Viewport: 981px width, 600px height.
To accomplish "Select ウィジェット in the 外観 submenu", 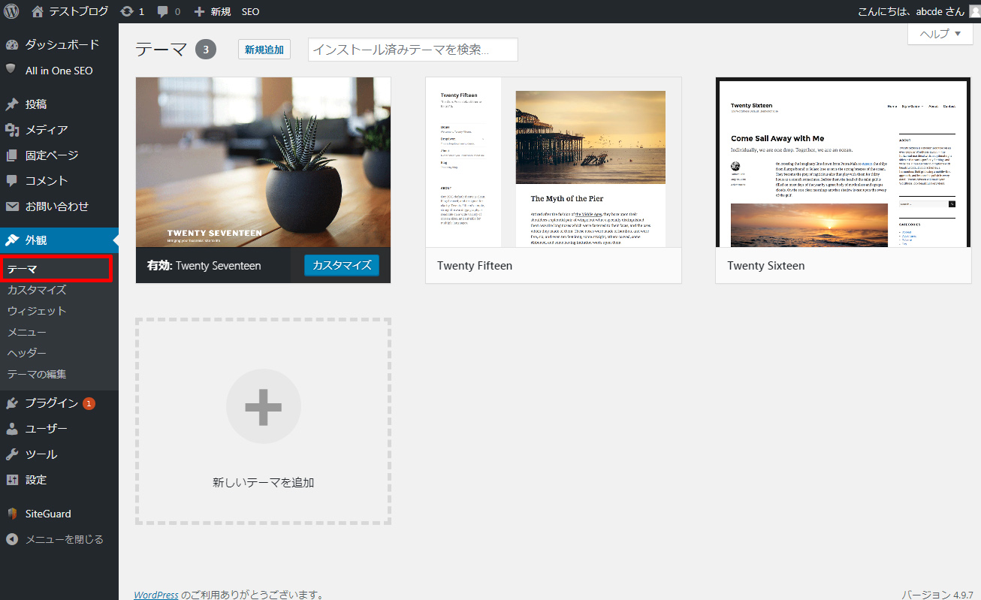I will pyautogui.click(x=37, y=311).
